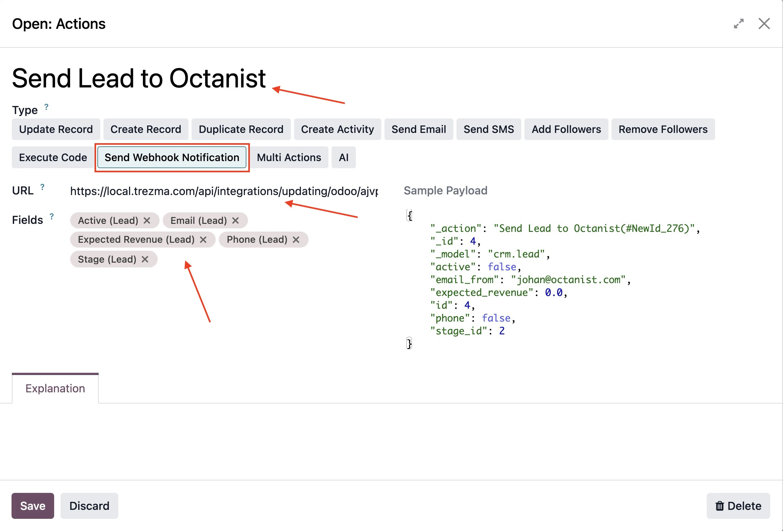
Task: Edit the webhook URL field
Action: point(224,191)
